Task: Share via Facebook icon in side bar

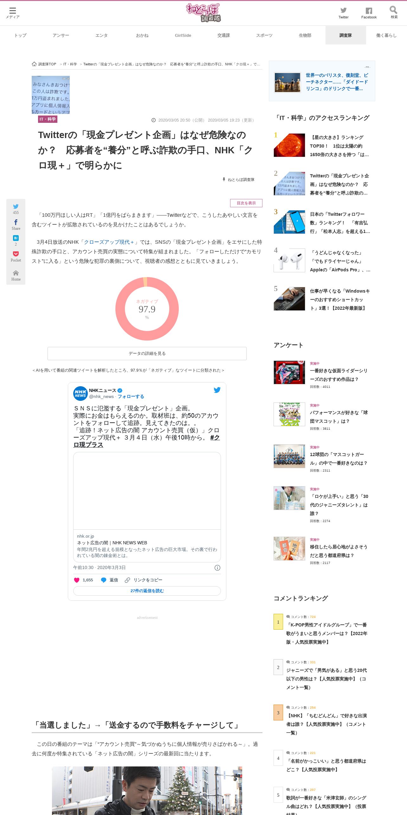Action: coord(16,222)
